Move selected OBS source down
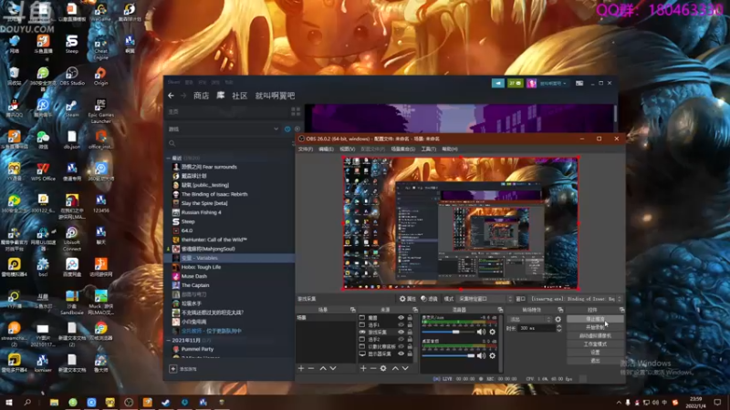 [x=405, y=368]
